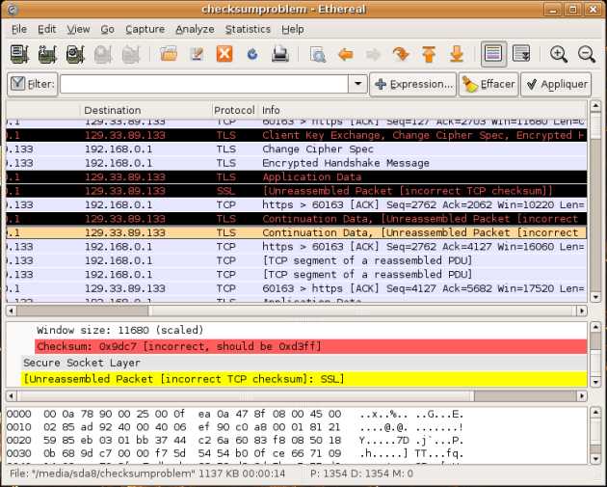Toggle auto scroll in live capture
The height and width of the screenshot is (487, 607).
(x=521, y=54)
